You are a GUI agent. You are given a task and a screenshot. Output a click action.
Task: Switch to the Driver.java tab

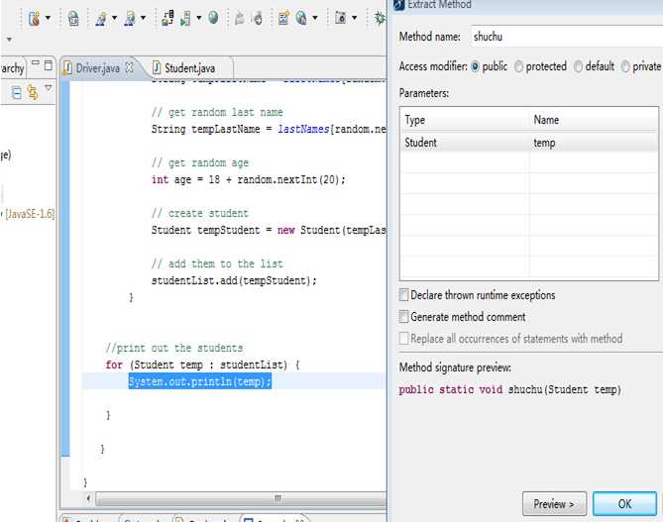96,68
